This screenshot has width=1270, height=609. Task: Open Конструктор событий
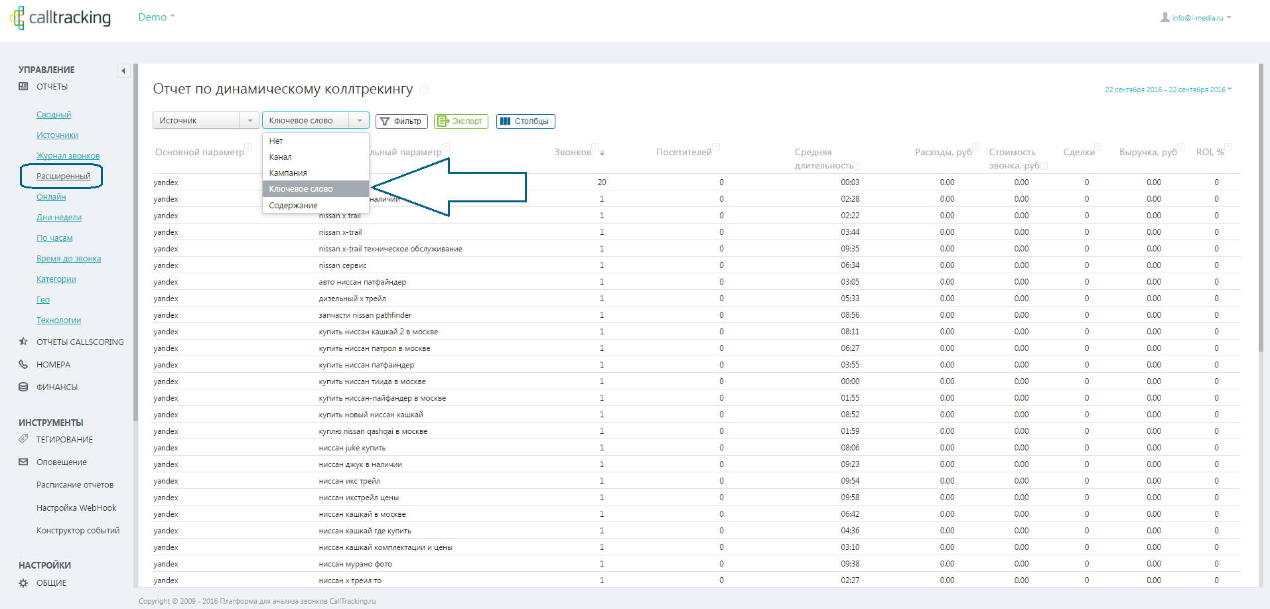78,531
